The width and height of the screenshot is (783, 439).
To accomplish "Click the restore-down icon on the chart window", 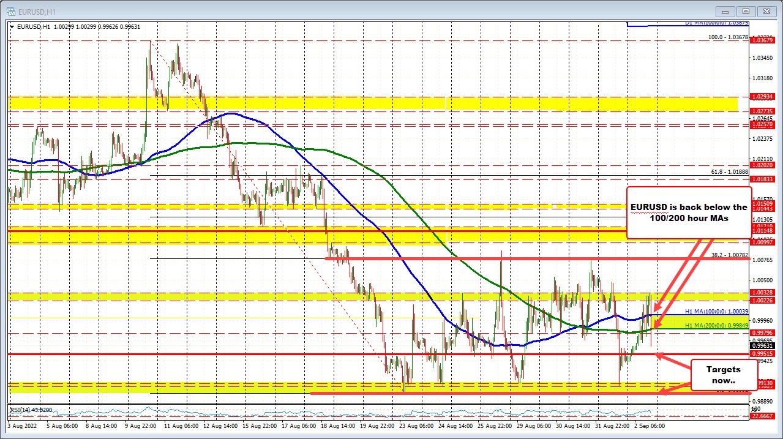I will pos(746,11).
